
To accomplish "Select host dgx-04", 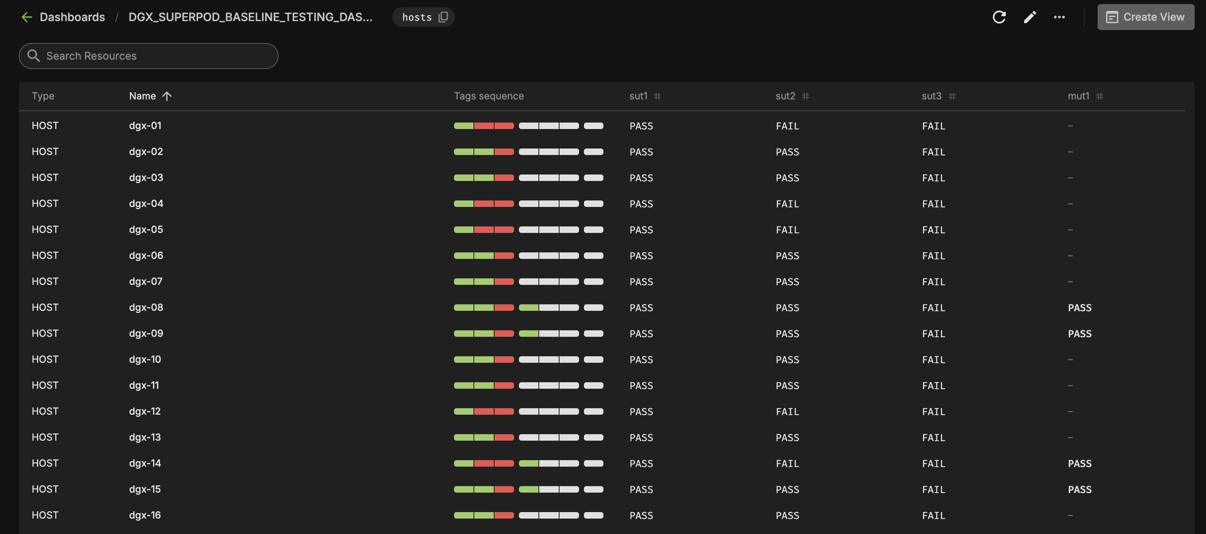I will (x=146, y=204).
